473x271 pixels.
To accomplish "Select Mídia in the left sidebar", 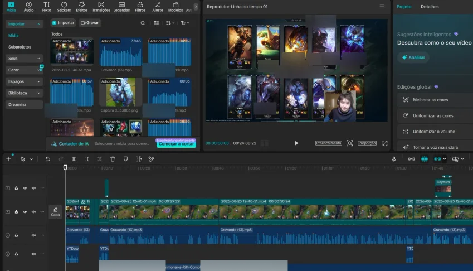I will (x=13, y=35).
